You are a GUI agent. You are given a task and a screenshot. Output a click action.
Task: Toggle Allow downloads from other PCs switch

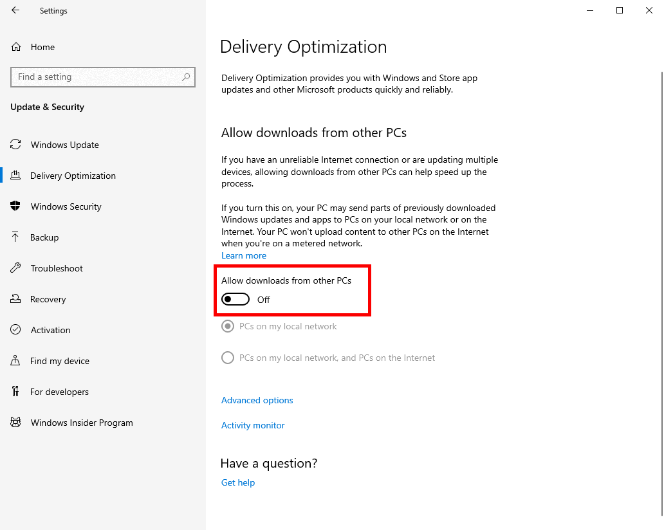[x=235, y=299]
